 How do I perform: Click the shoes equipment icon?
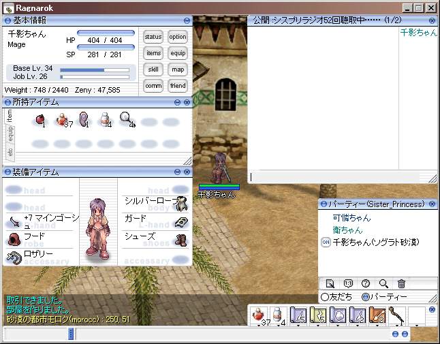(181, 240)
